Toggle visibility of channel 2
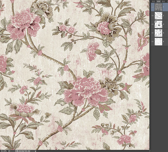The width and height of the screenshot is (168, 152). tap(152, 16)
